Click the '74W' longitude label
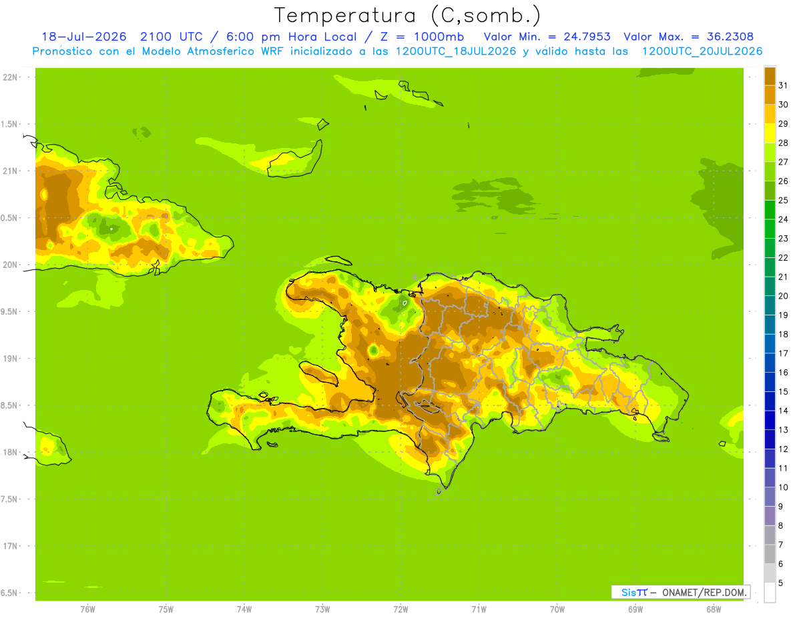 tap(244, 609)
